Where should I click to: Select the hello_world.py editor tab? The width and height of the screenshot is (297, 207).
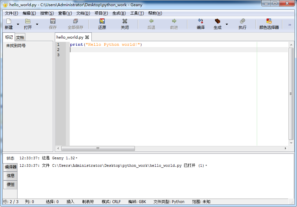pos(70,37)
